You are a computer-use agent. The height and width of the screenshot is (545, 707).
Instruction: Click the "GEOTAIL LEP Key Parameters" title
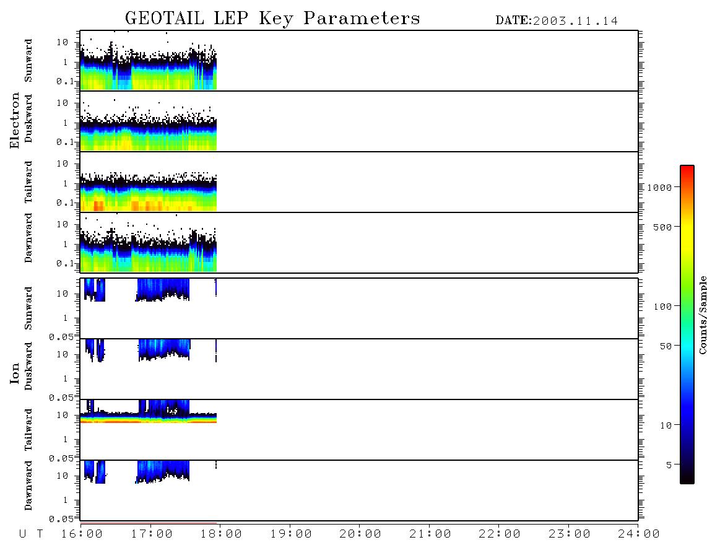click(272, 19)
